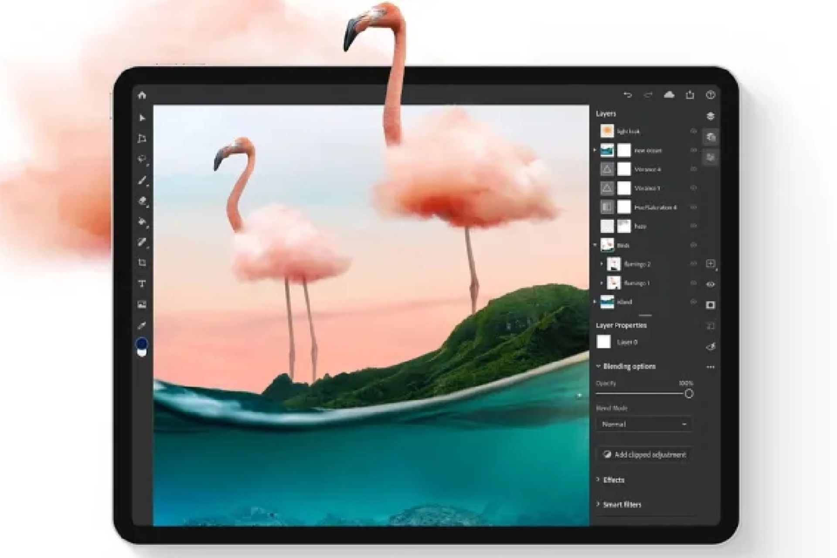Select the haze layer
The height and width of the screenshot is (558, 837).
click(641, 226)
